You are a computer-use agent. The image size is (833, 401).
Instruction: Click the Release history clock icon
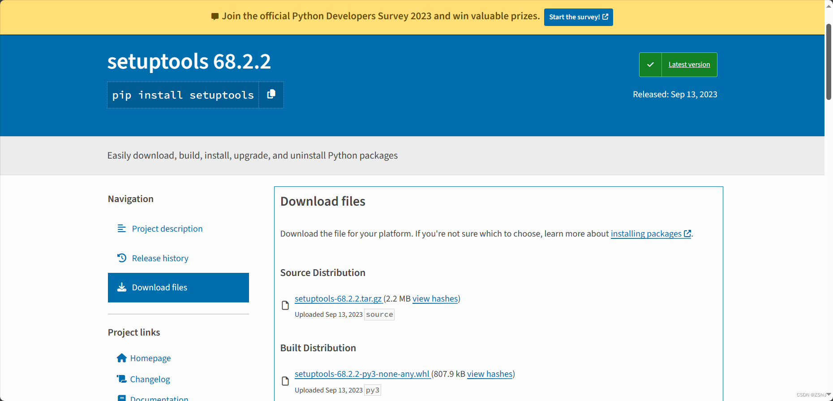coord(121,258)
